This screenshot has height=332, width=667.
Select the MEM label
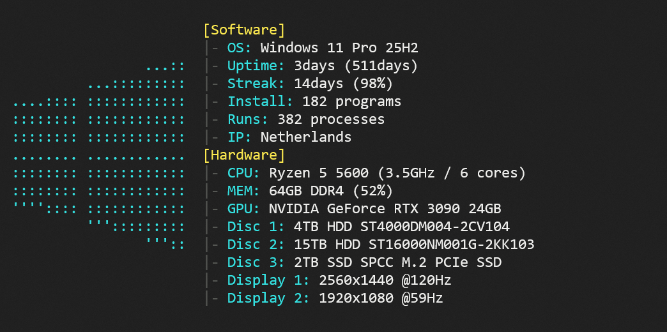tap(244, 191)
